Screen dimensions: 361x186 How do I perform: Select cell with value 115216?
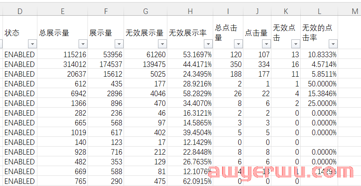(62, 54)
